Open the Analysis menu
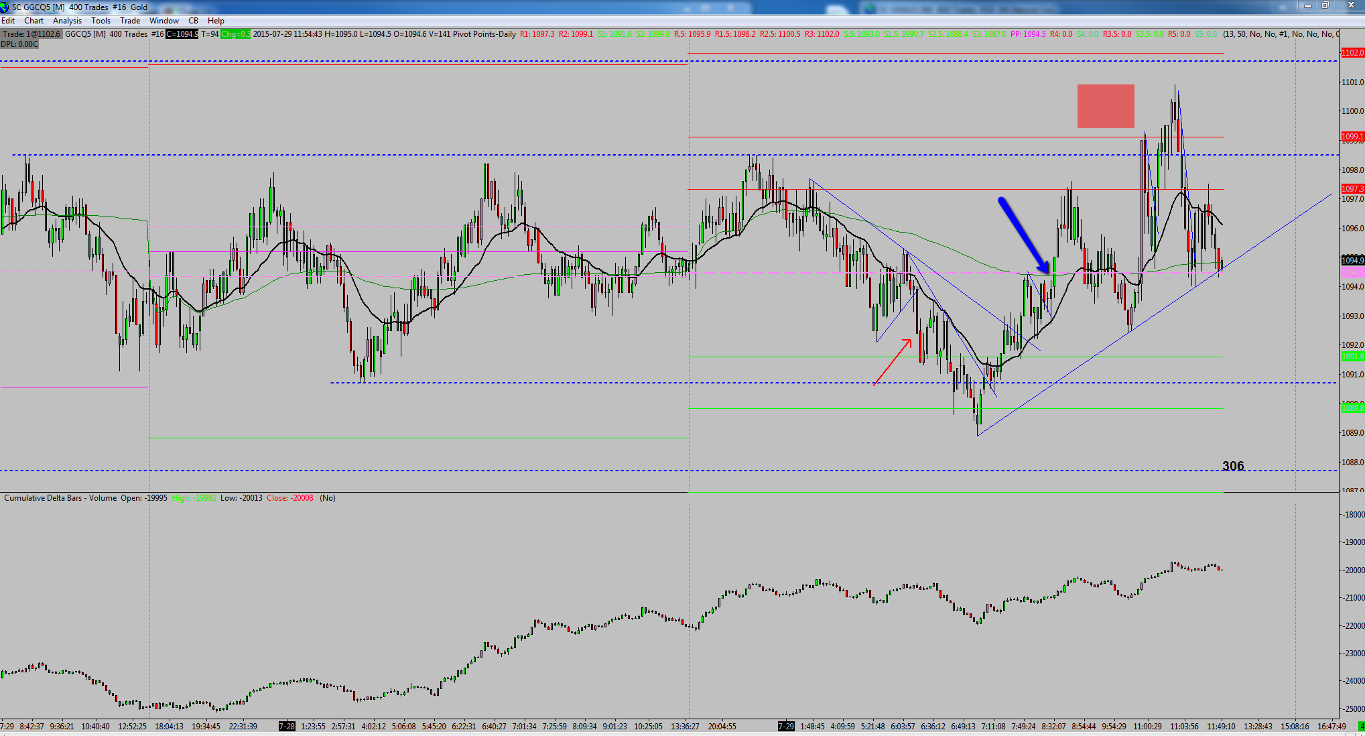The height and width of the screenshot is (736, 1365). coord(68,21)
